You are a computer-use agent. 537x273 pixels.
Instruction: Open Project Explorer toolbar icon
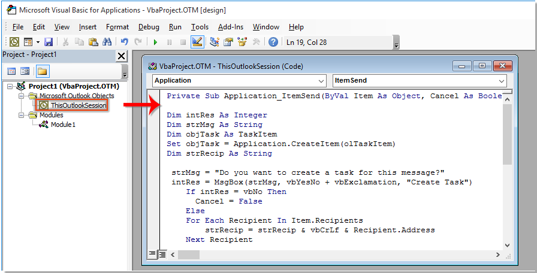[215, 42]
